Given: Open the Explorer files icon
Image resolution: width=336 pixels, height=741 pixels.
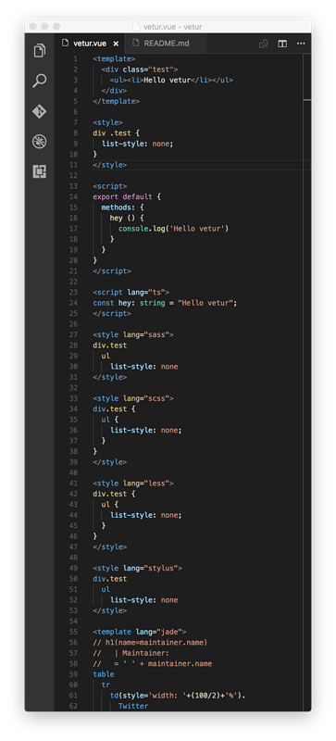Looking at the screenshot, I should (40, 51).
